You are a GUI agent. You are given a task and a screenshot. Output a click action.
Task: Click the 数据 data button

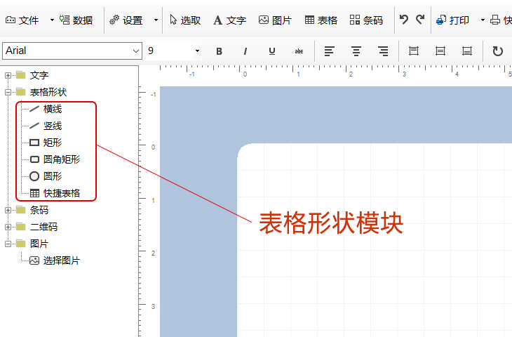point(76,20)
